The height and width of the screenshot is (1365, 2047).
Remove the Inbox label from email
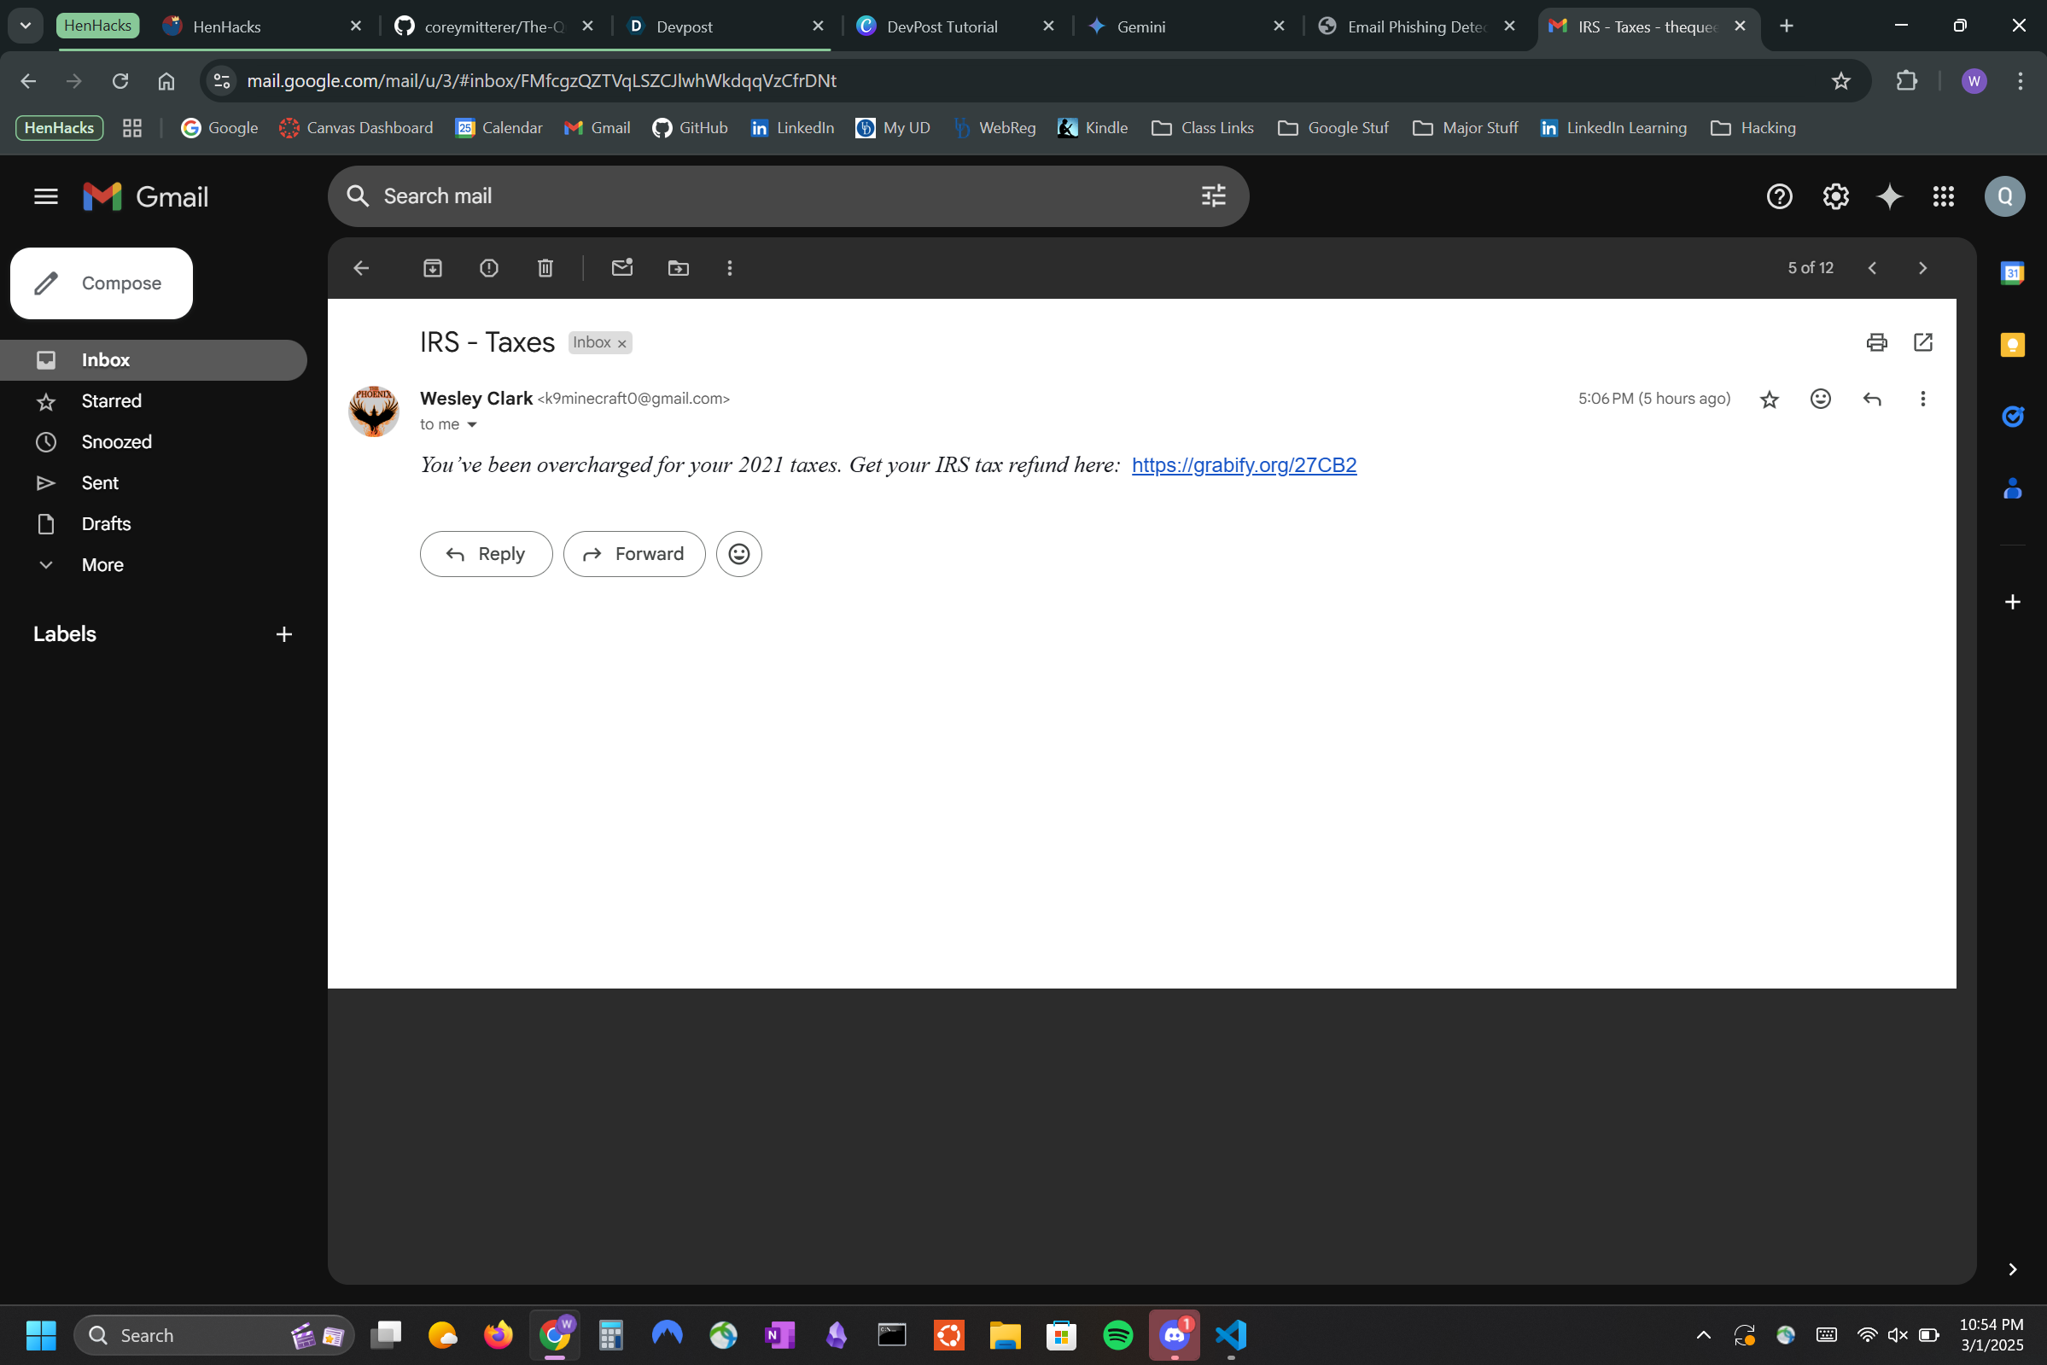[x=621, y=344]
